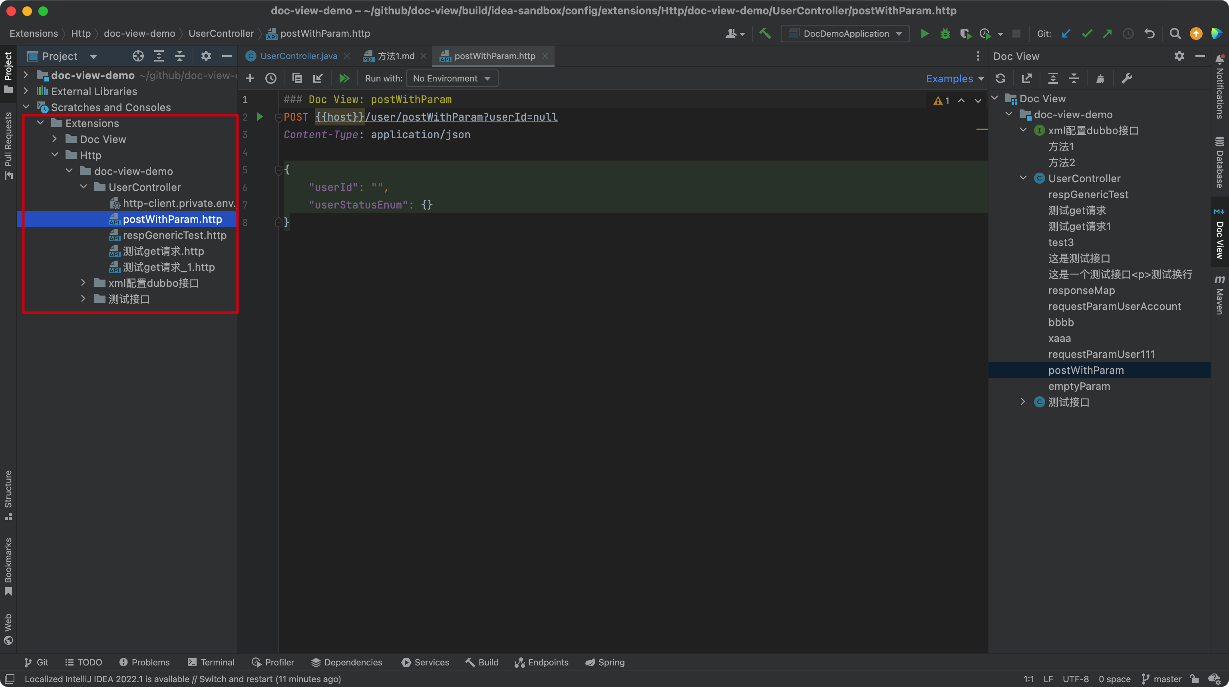This screenshot has width=1229, height=687.
Task: Commit changes via the Git checkmark icon
Action: click(1087, 34)
